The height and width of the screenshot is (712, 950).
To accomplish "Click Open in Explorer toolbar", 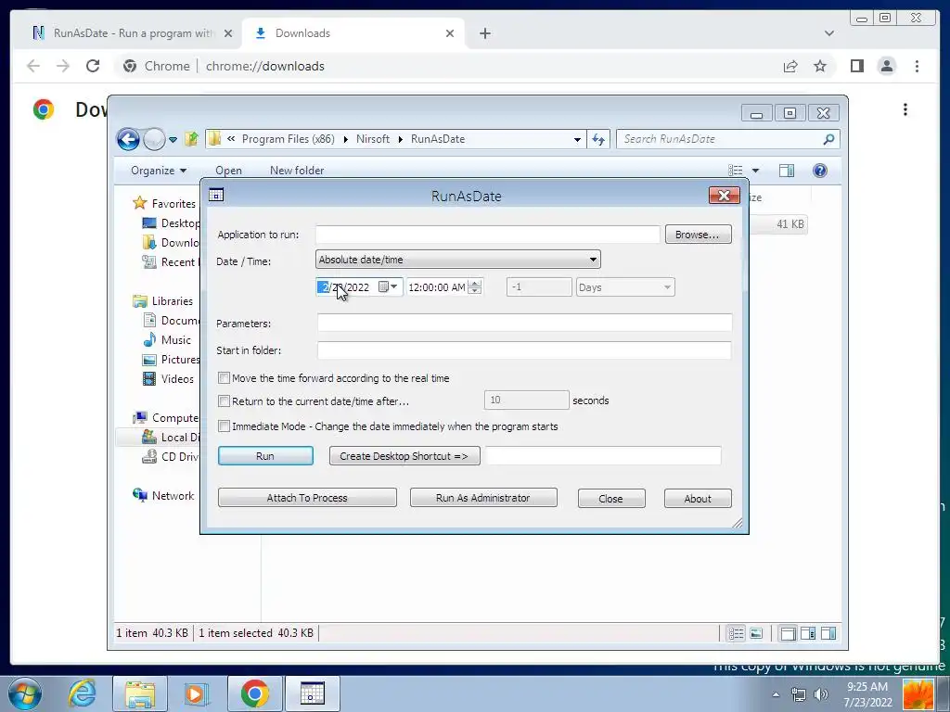I will point(228,171).
